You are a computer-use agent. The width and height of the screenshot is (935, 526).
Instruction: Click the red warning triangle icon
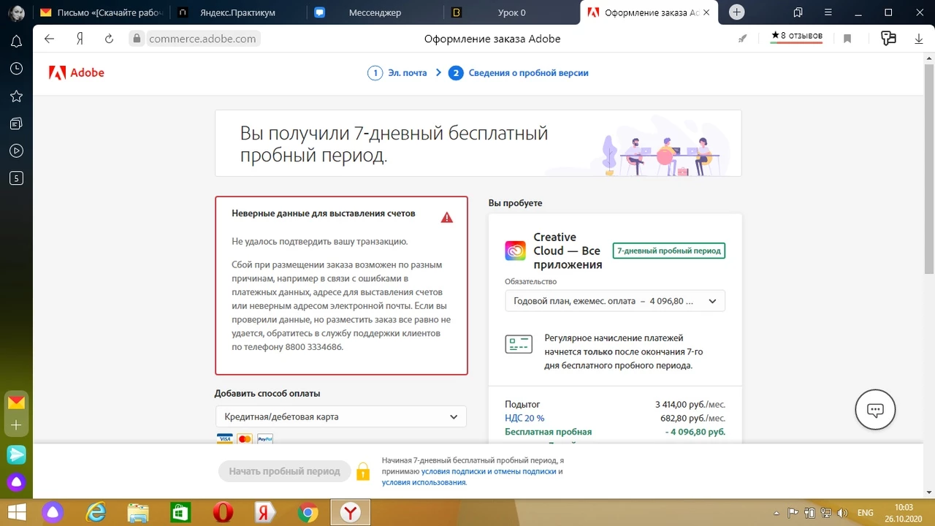click(447, 217)
